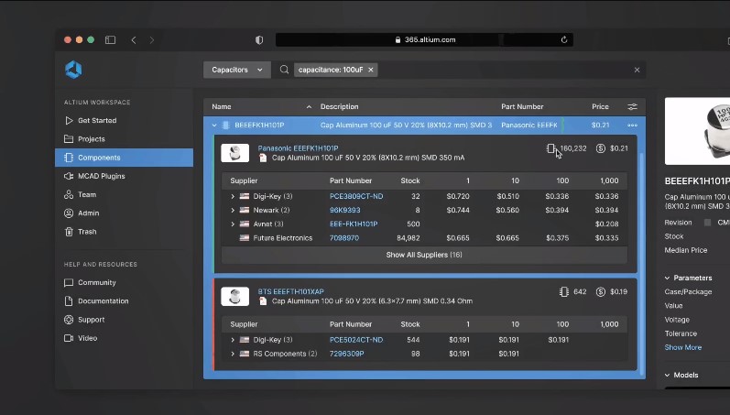Screen dimensions: 730x415
Task: Expand RS Components (2) supplier row
Action: pyautogui.click(x=233, y=354)
